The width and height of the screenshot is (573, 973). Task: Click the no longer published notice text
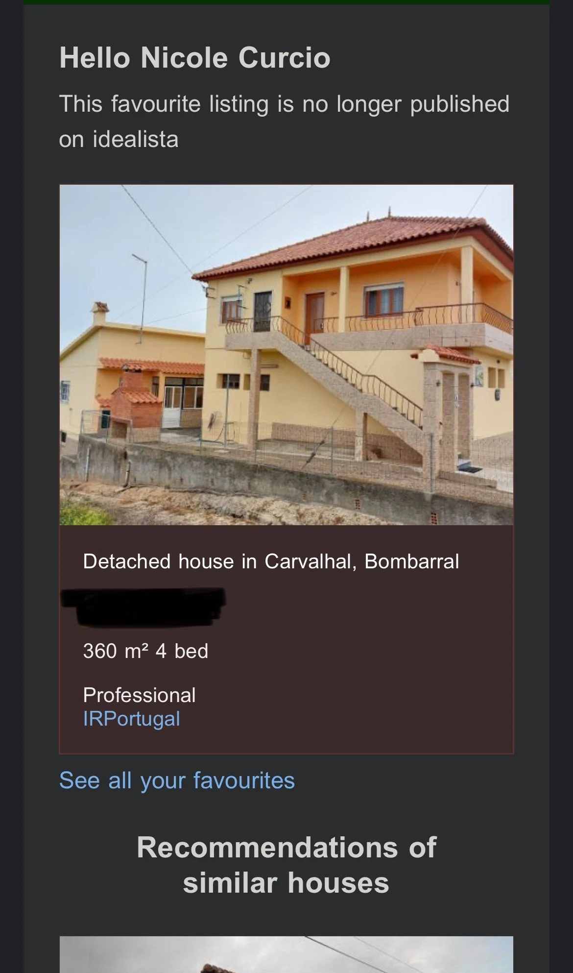point(284,122)
